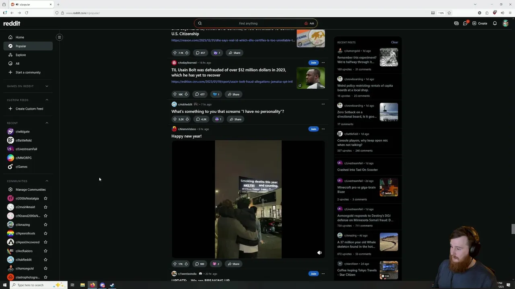Viewport: 515px width, 289px height.
Task: Upvote the Real ID post with 7.1K
Action: [x=175, y=53]
